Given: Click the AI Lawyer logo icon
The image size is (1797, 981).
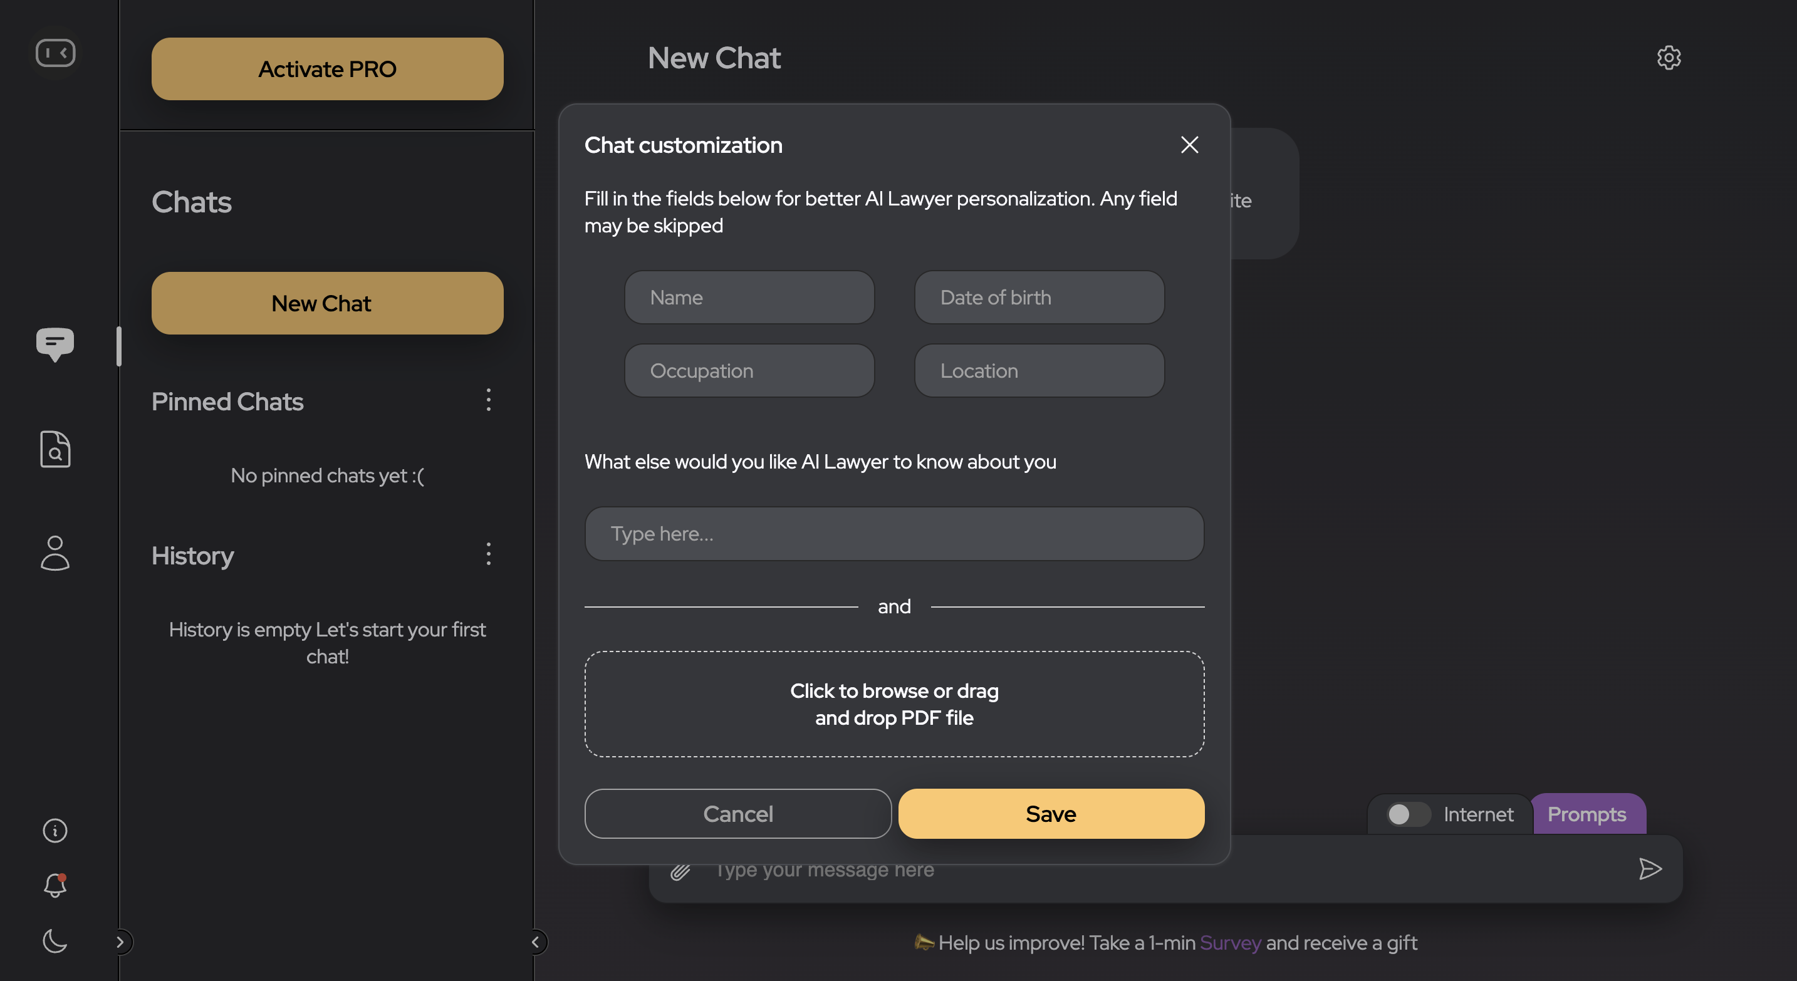Looking at the screenshot, I should (x=55, y=53).
